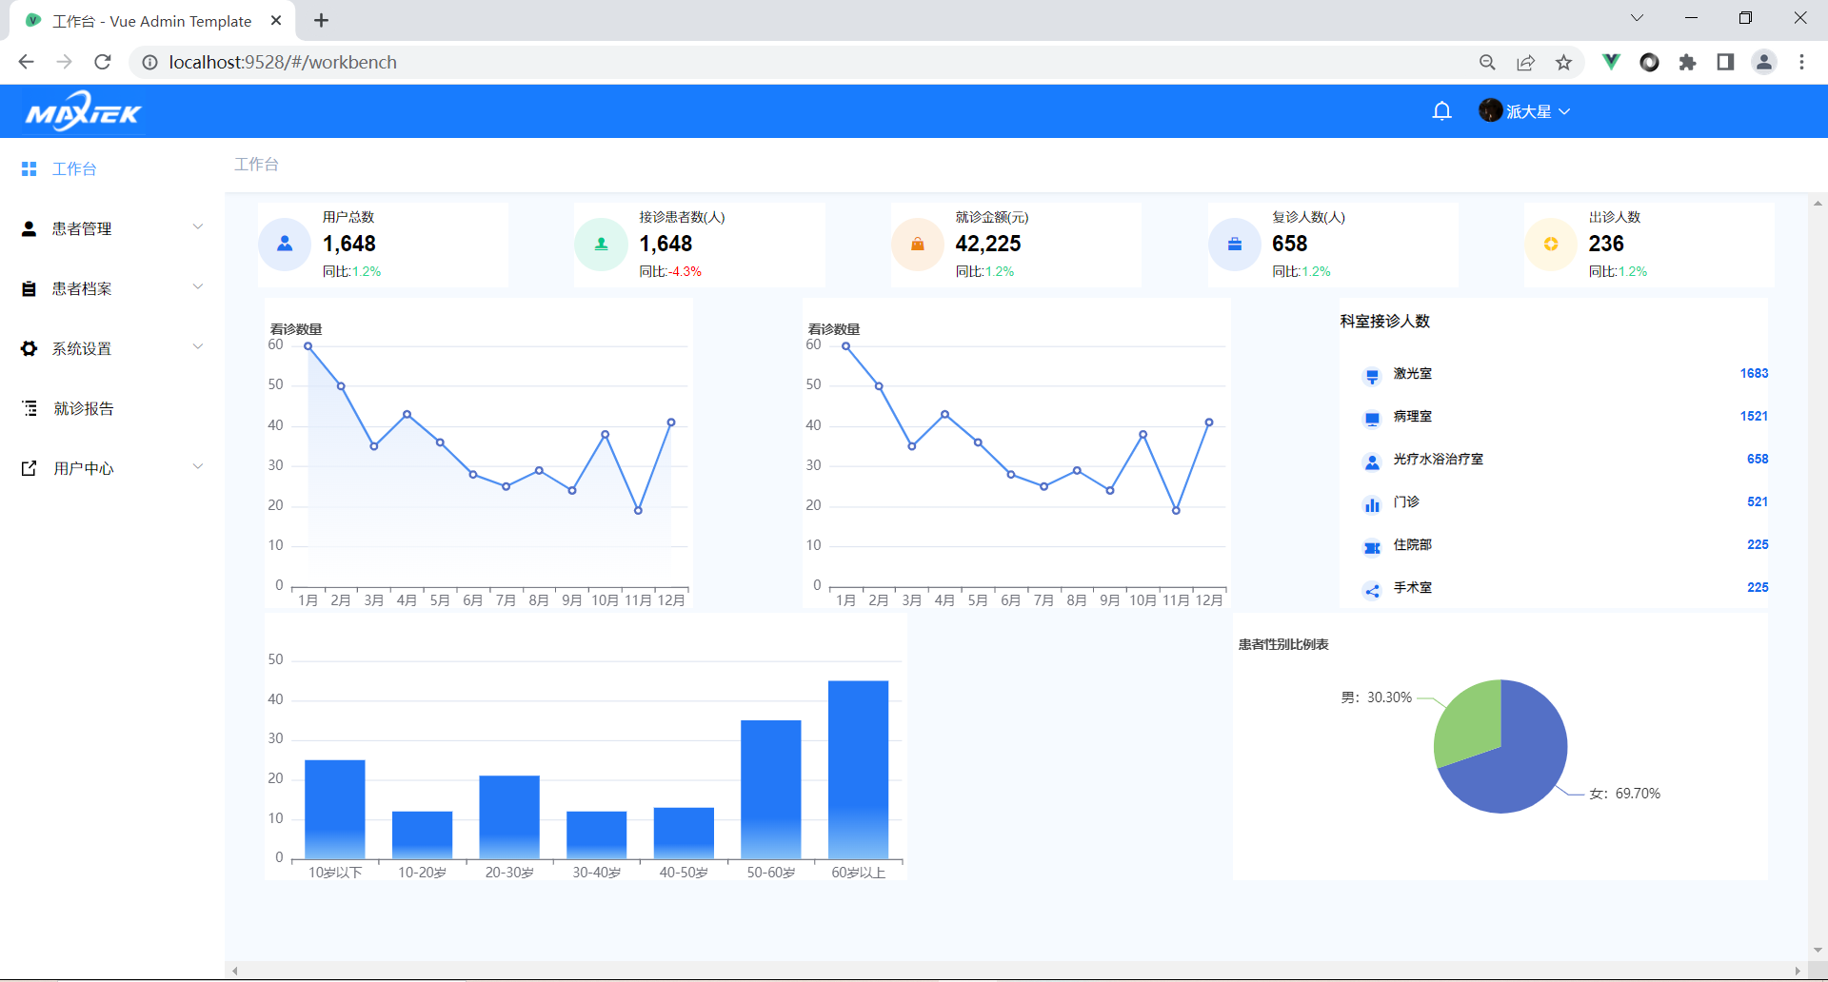Expand the 患者管理 submenu chevron
Viewport: 1828px width, 982px height.
coord(198,226)
